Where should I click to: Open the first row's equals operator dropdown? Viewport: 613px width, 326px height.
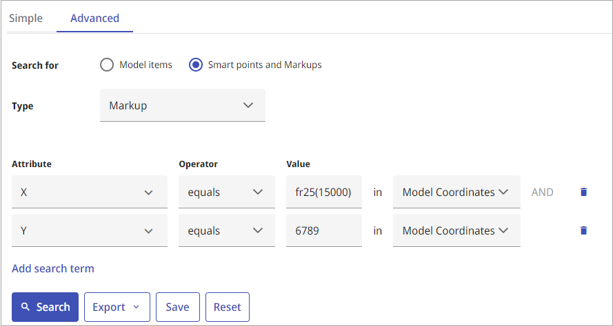pyautogui.click(x=227, y=192)
